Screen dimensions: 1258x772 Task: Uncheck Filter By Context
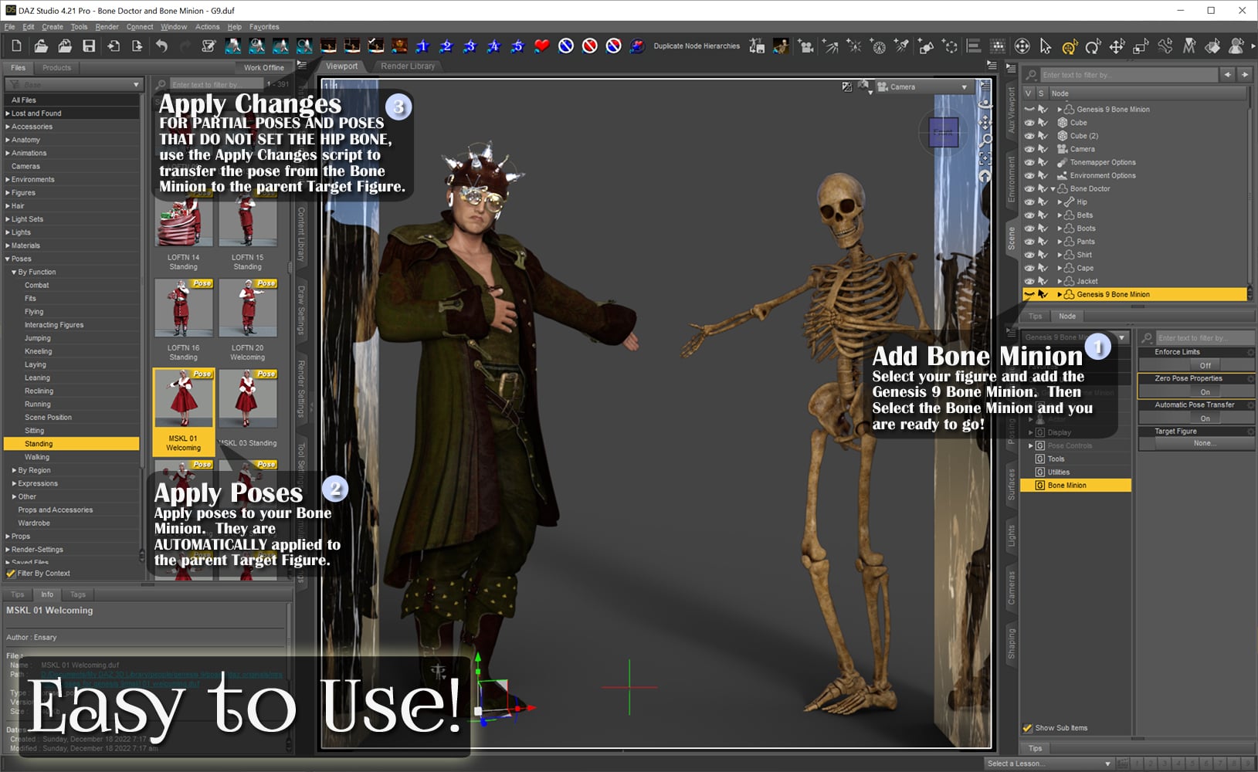pyautogui.click(x=12, y=573)
